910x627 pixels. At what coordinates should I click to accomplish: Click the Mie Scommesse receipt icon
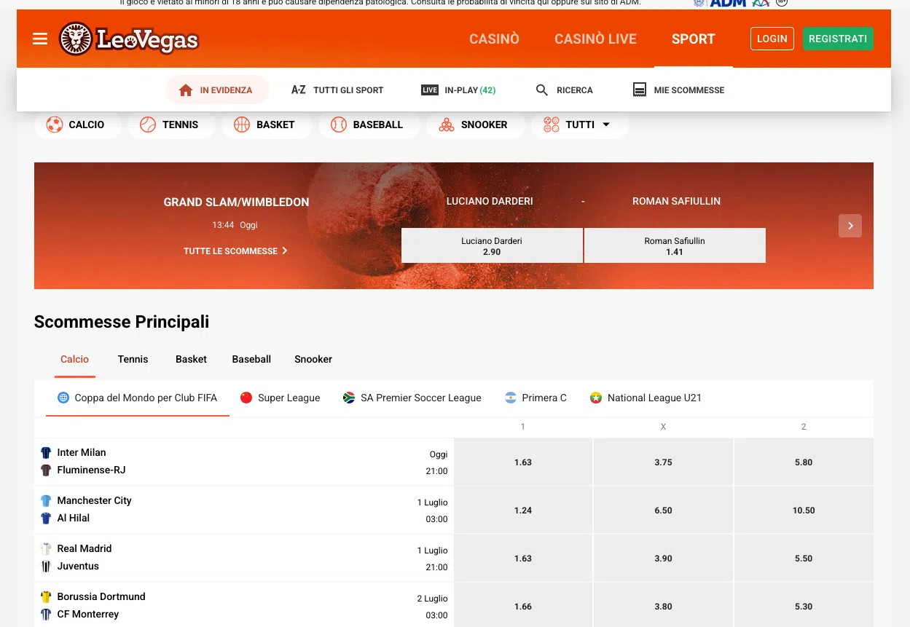point(640,90)
